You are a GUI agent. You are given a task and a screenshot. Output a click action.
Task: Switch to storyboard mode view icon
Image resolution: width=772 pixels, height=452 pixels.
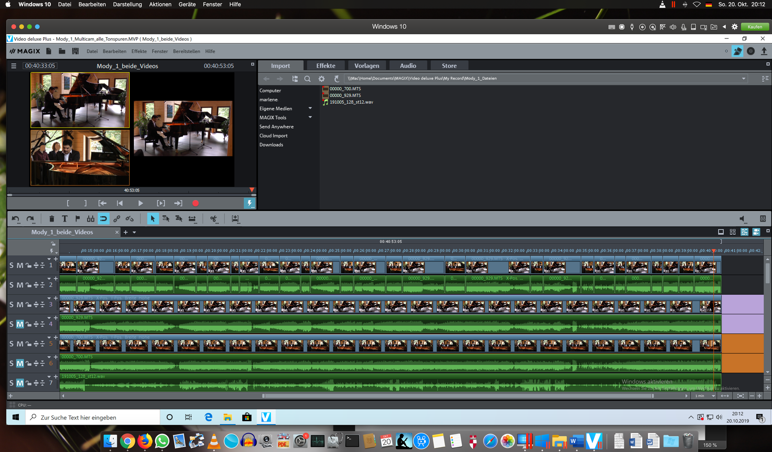tap(721, 232)
